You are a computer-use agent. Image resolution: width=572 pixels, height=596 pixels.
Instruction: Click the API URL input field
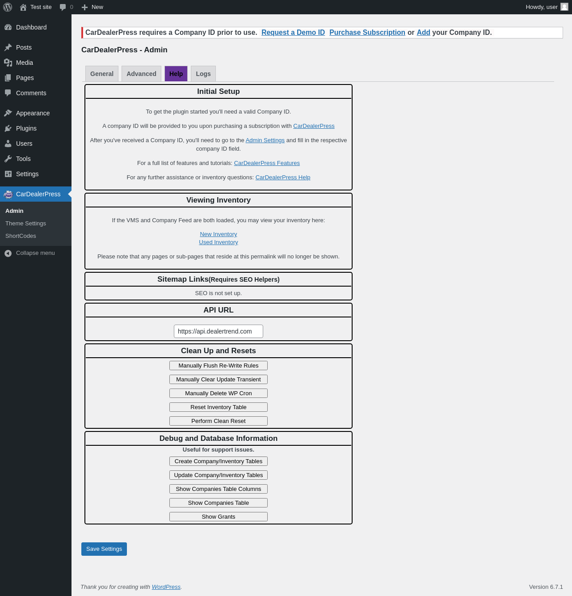[219, 331]
